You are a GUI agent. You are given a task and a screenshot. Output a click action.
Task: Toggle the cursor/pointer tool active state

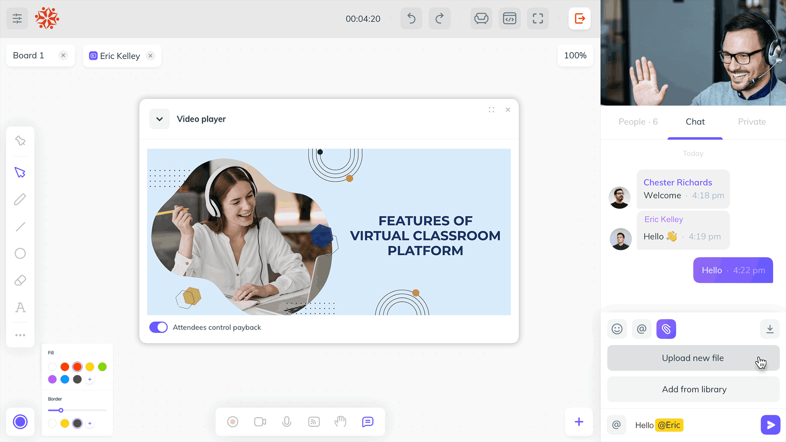tap(20, 173)
